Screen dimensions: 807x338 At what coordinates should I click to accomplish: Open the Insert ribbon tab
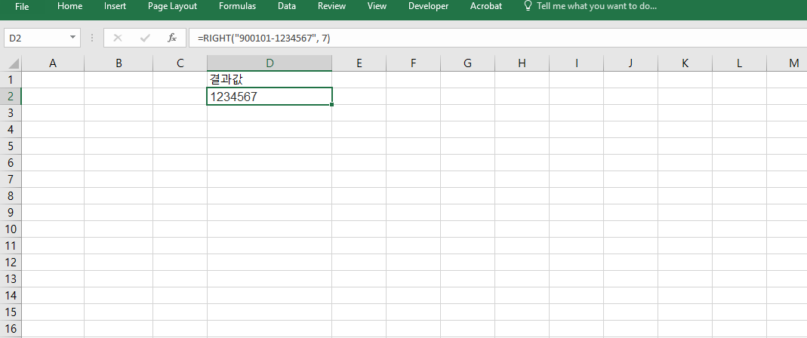click(x=115, y=7)
